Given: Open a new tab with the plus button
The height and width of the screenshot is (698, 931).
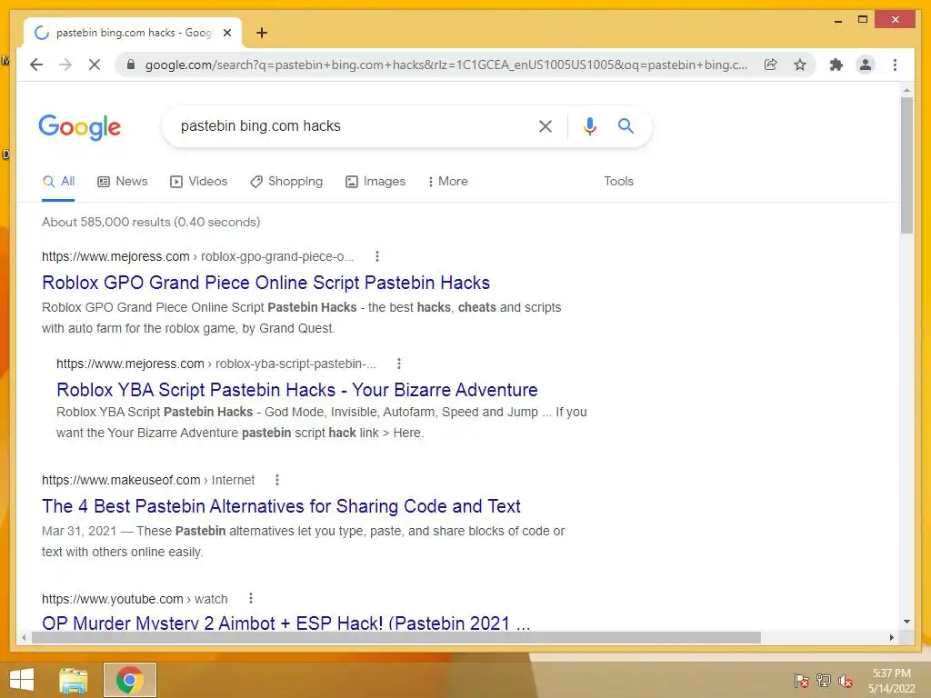Looking at the screenshot, I should [262, 33].
